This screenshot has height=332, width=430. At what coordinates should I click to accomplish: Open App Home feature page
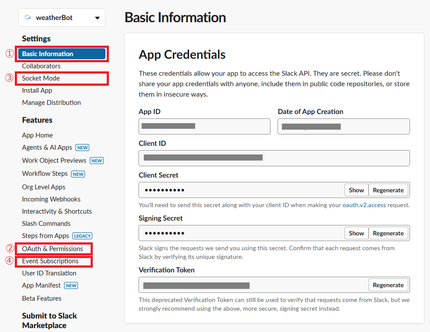[x=37, y=135]
